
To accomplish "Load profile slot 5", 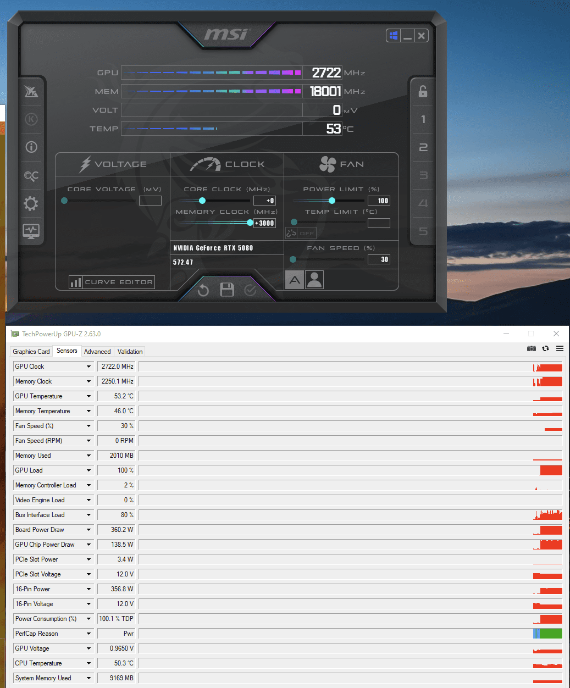I will [423, 231].
